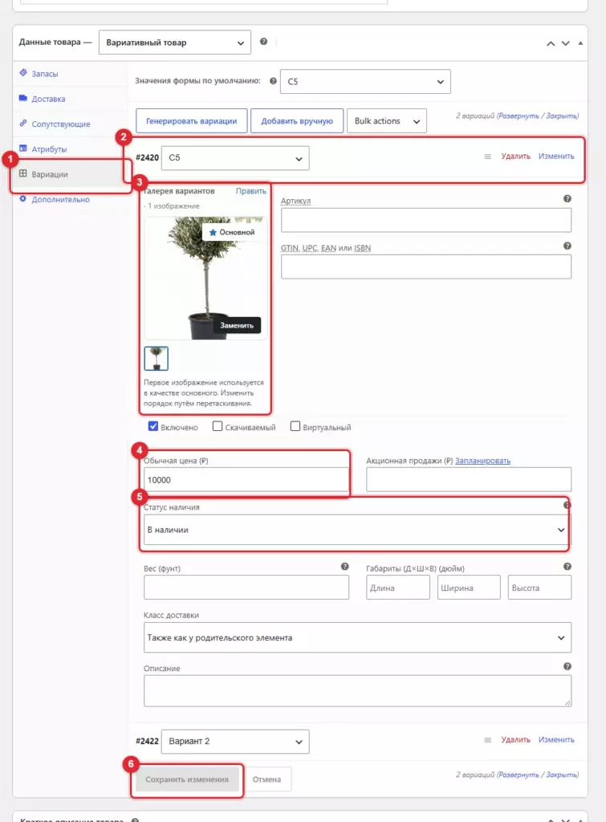Viewport: 606px width, 822px height.
Task: Collapse product data panel with triangle toggle
Action: click(x=580, y=43)
